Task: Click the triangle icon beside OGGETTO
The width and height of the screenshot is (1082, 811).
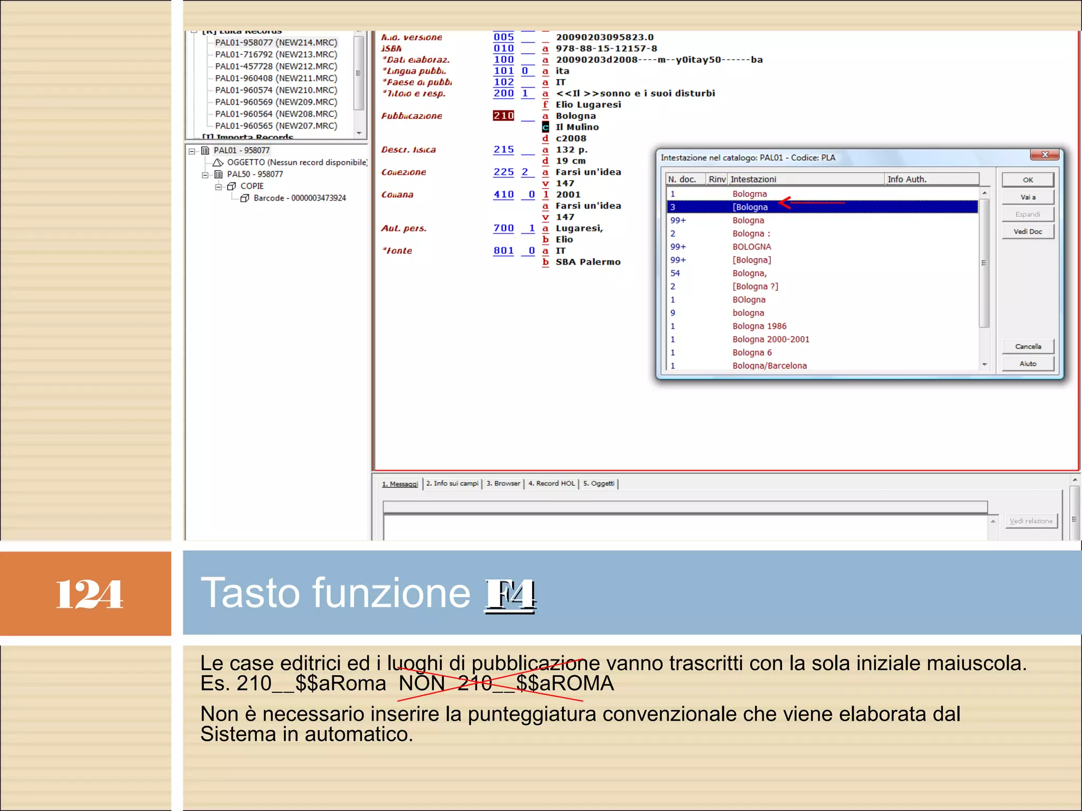Action: pos(218,163)
